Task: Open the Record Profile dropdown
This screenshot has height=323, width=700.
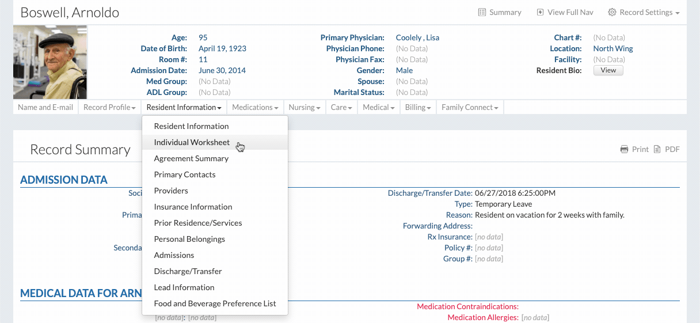Action: pos(109,107)
